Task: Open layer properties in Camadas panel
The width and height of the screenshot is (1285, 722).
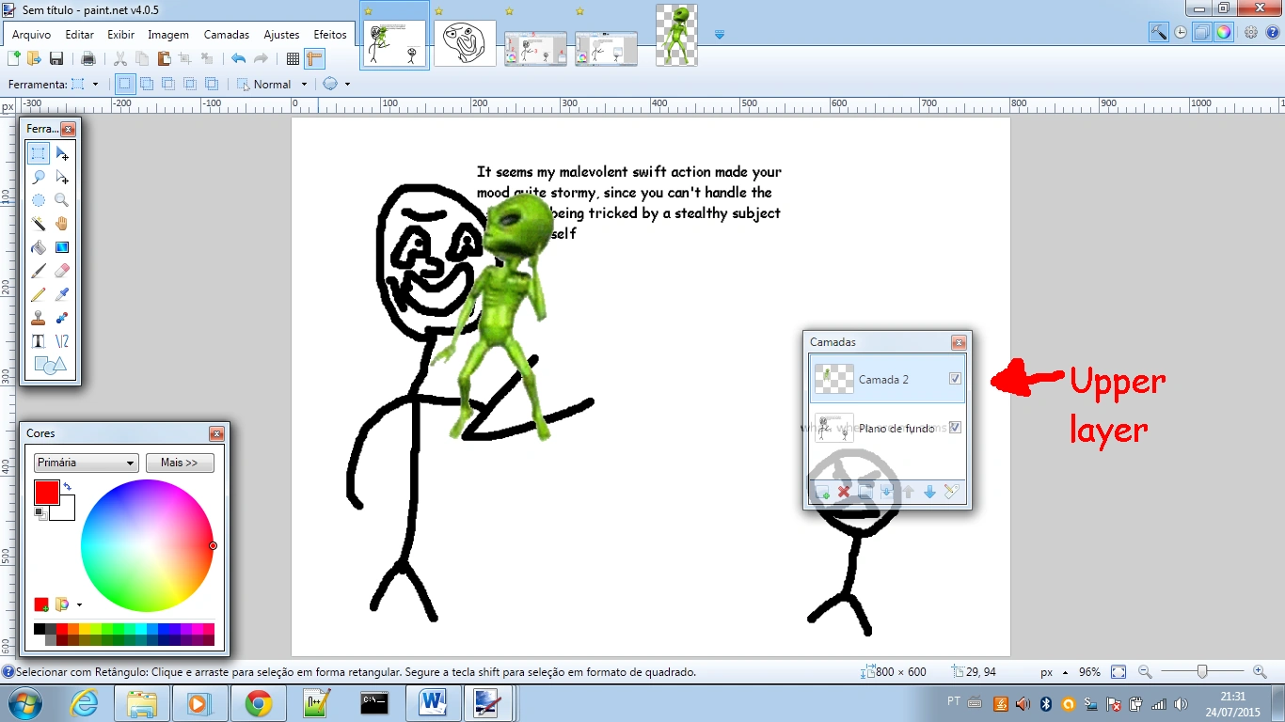Action: click(x=951, y=492)
